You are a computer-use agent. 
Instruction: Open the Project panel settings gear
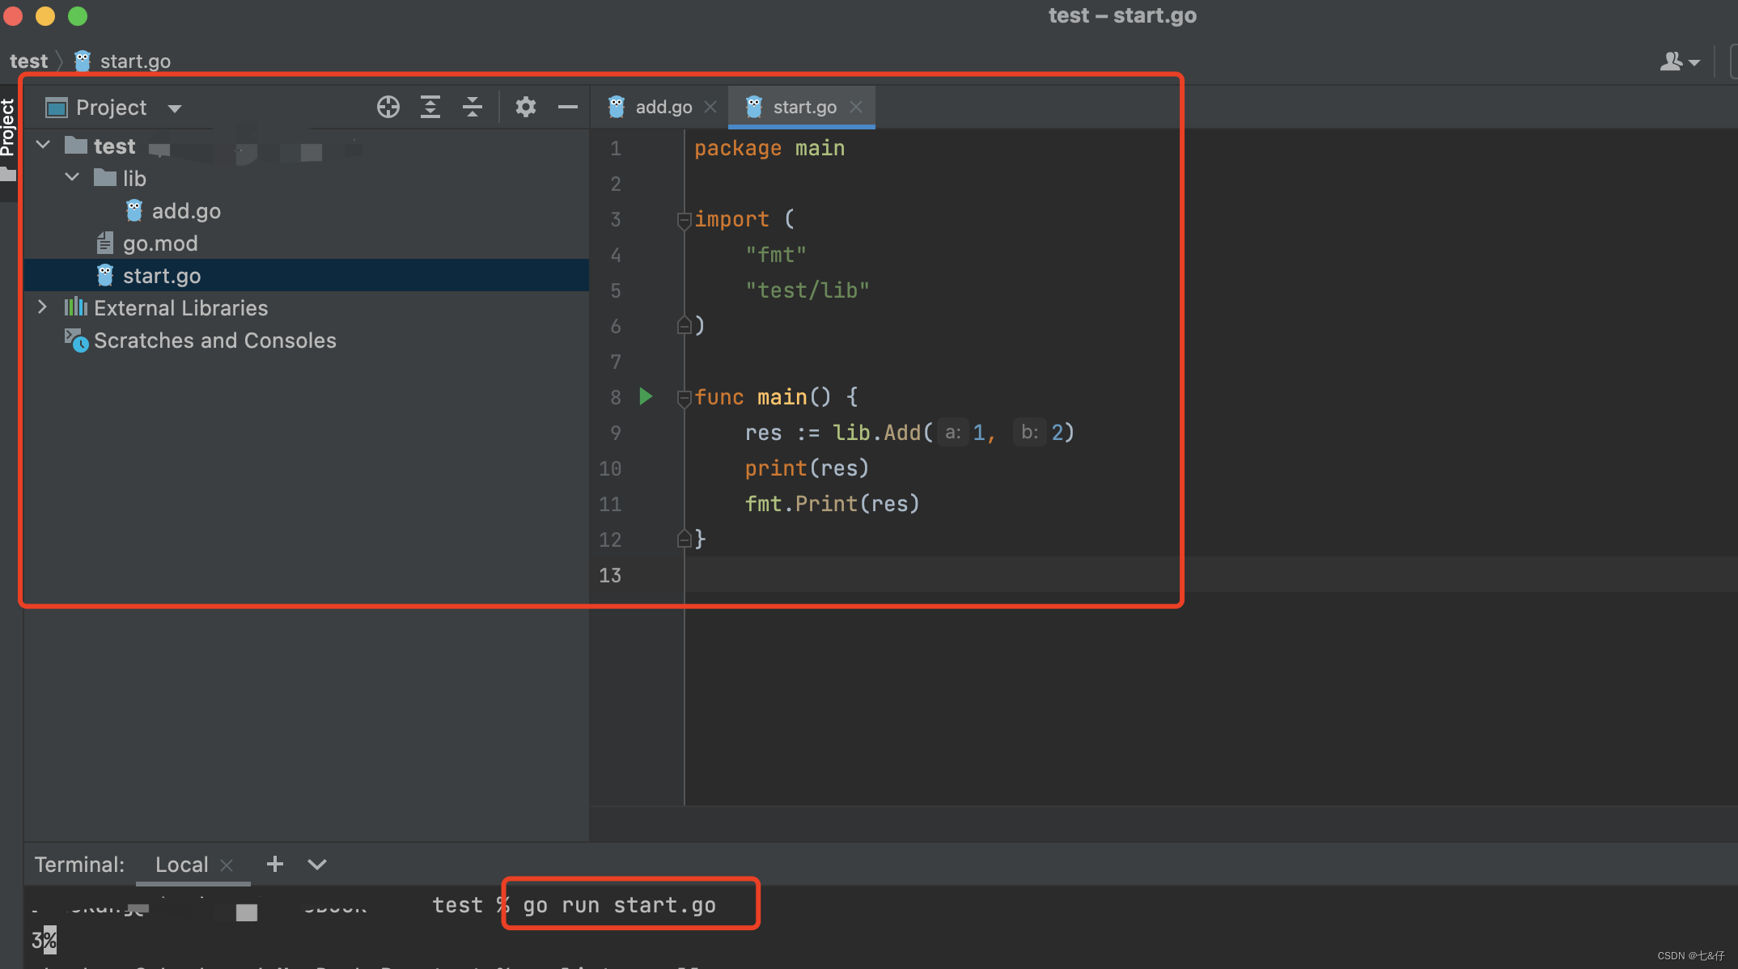point(526,107)
